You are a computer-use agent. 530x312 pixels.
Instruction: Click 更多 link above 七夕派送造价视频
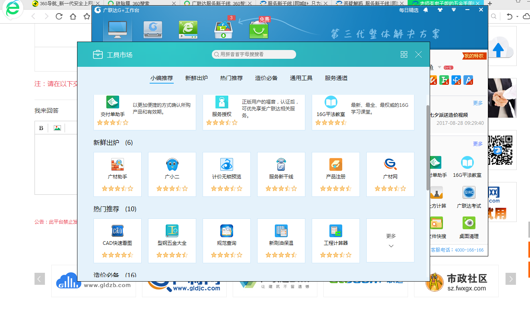(x=478, y=103)
